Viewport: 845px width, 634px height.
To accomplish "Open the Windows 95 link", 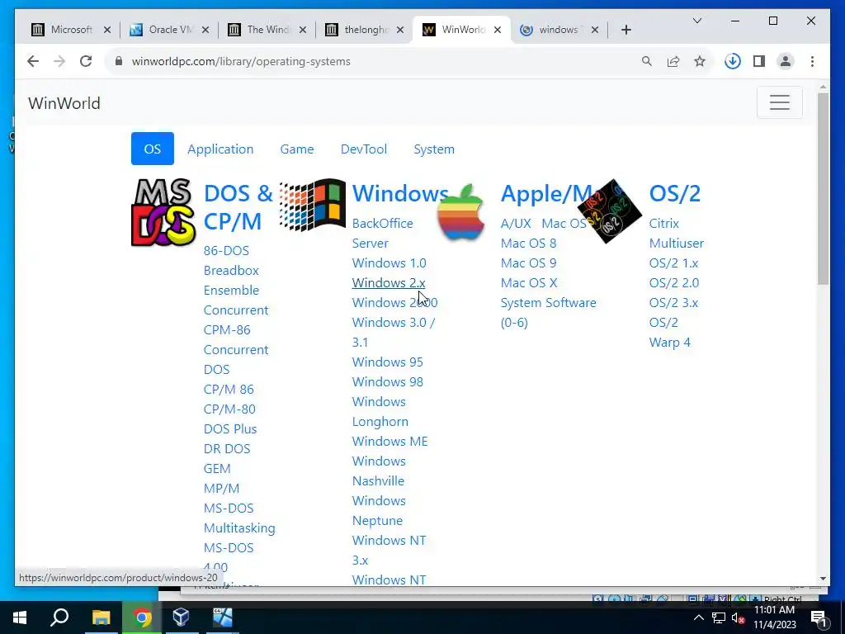I will pyautogui.click(x=388, y=362).
